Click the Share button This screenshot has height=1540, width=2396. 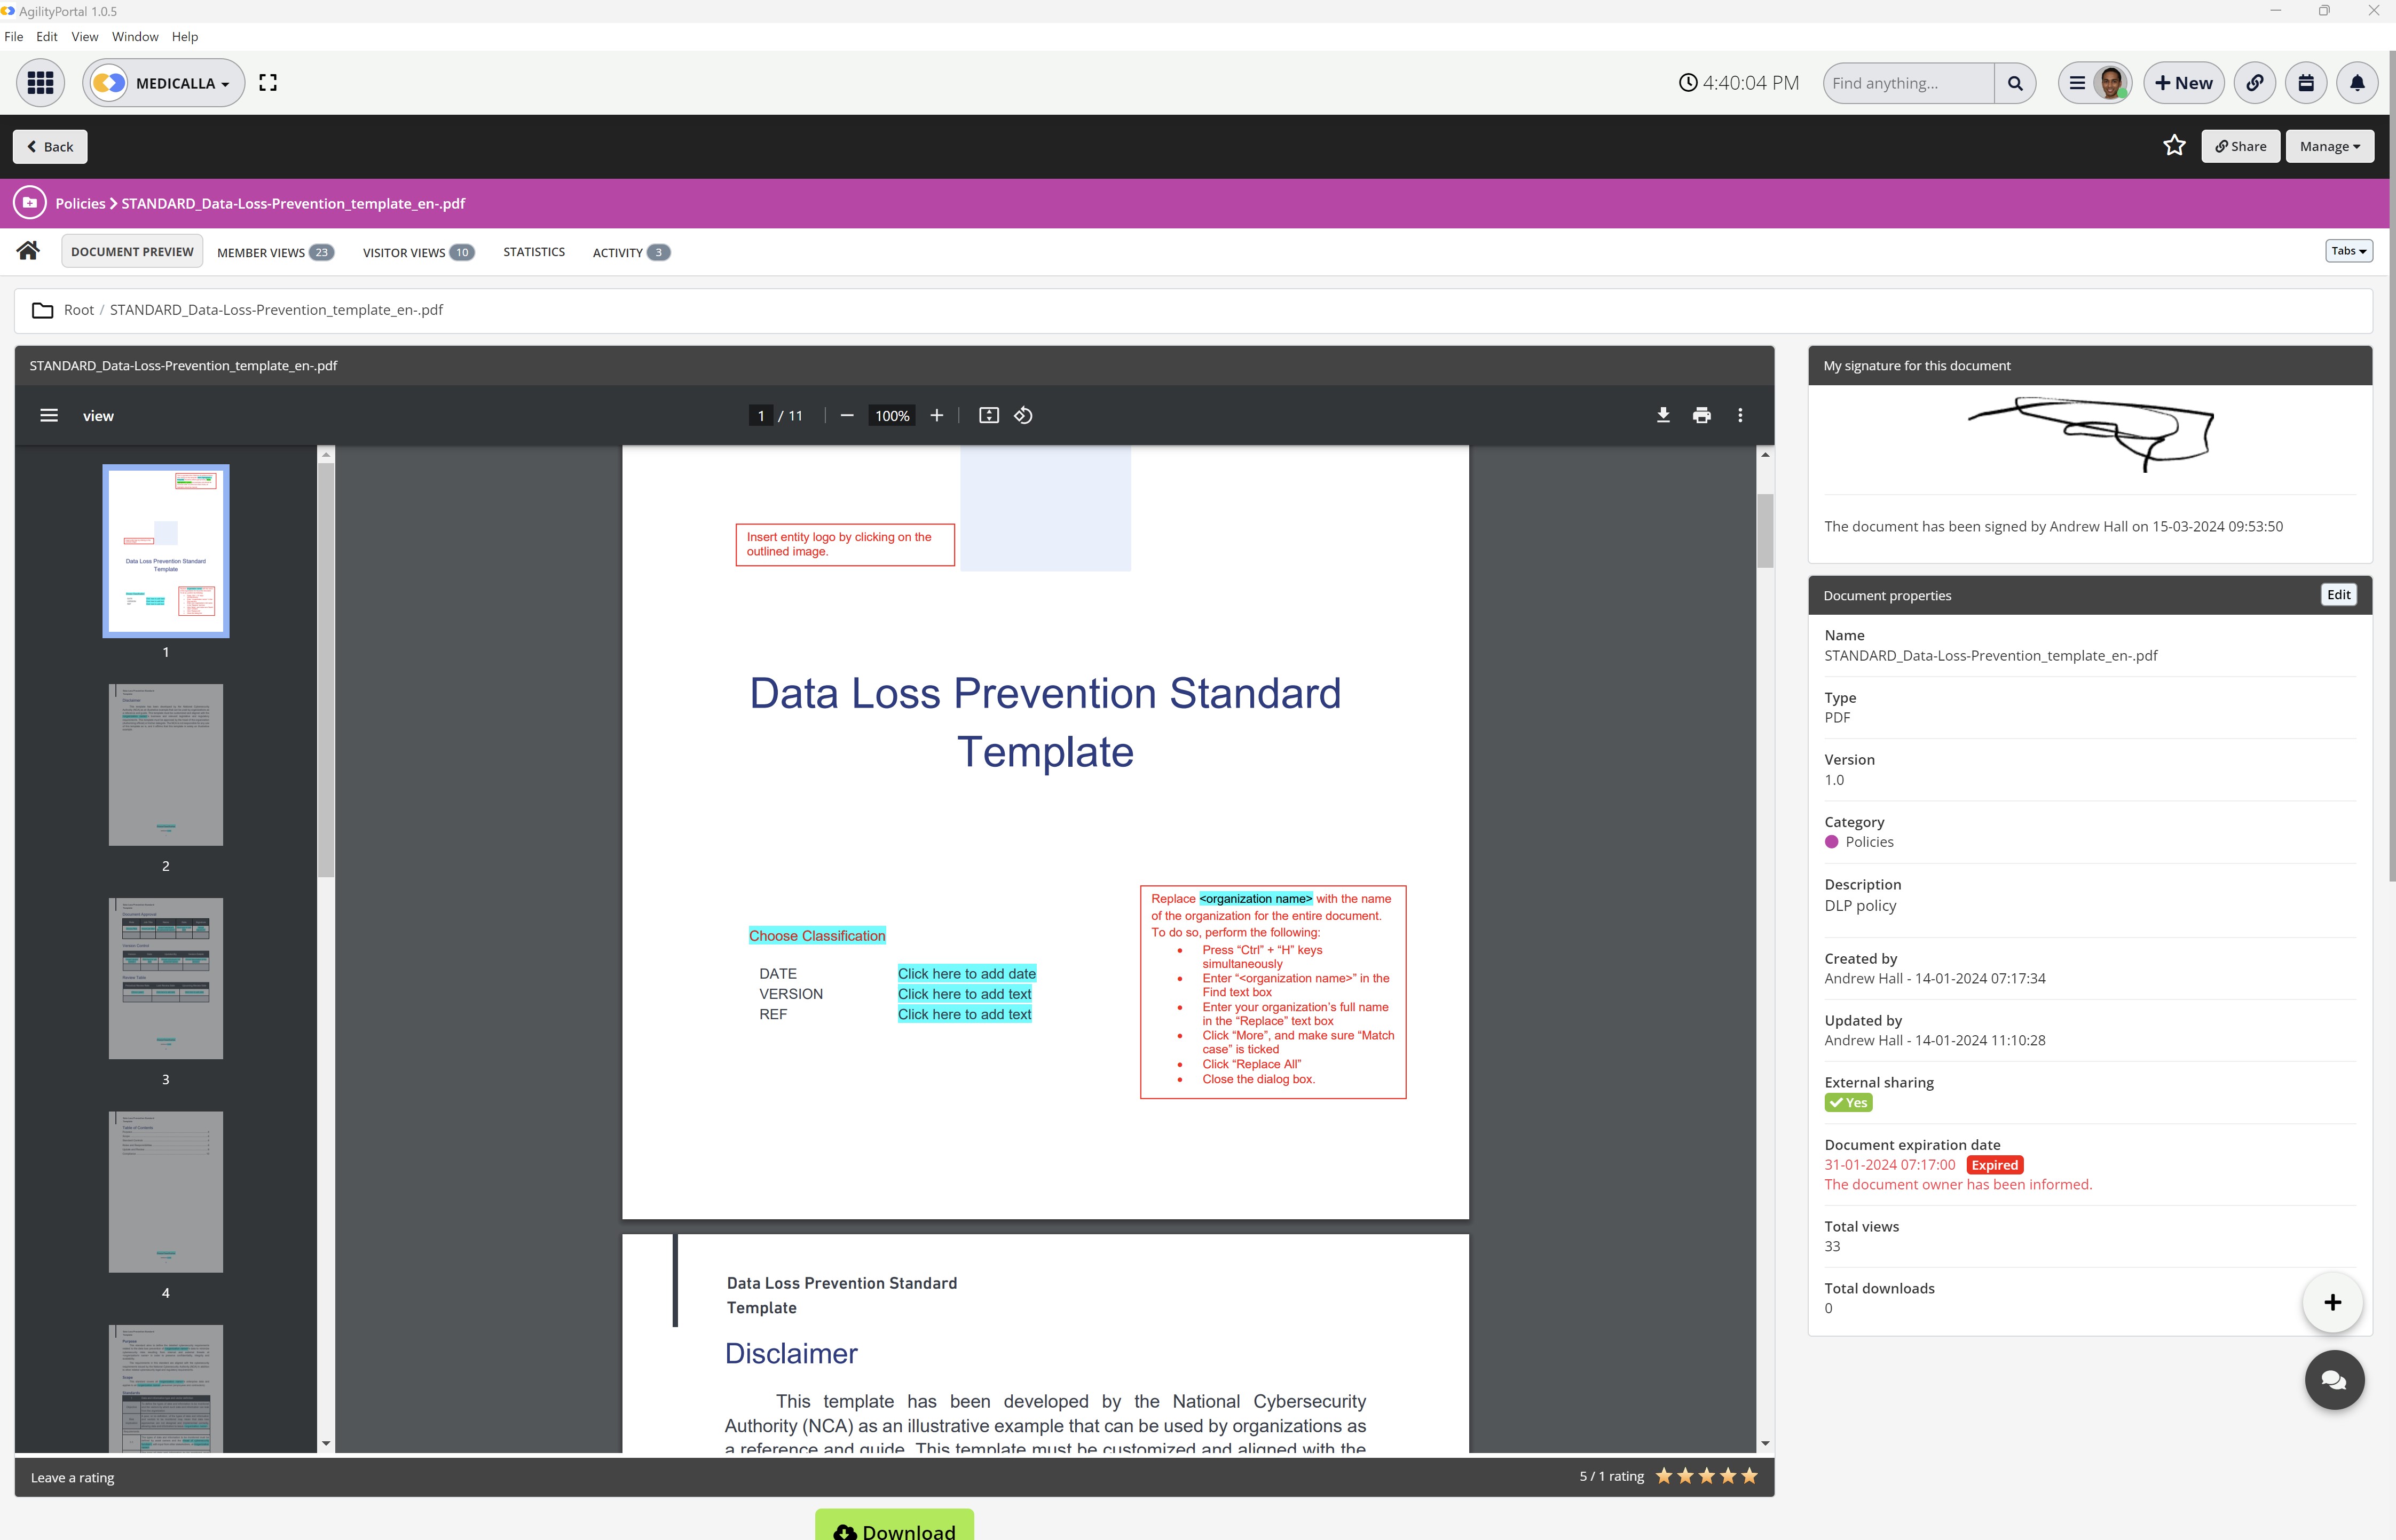point(2240,146)
